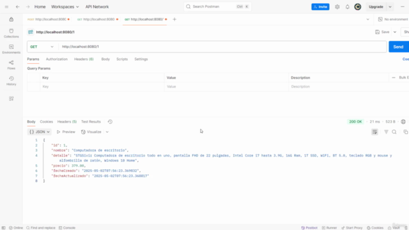
Task: Click the network globe icon
Action: (403, 122)
